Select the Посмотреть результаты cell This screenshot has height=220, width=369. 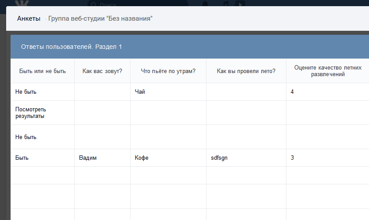coord(42,113)
